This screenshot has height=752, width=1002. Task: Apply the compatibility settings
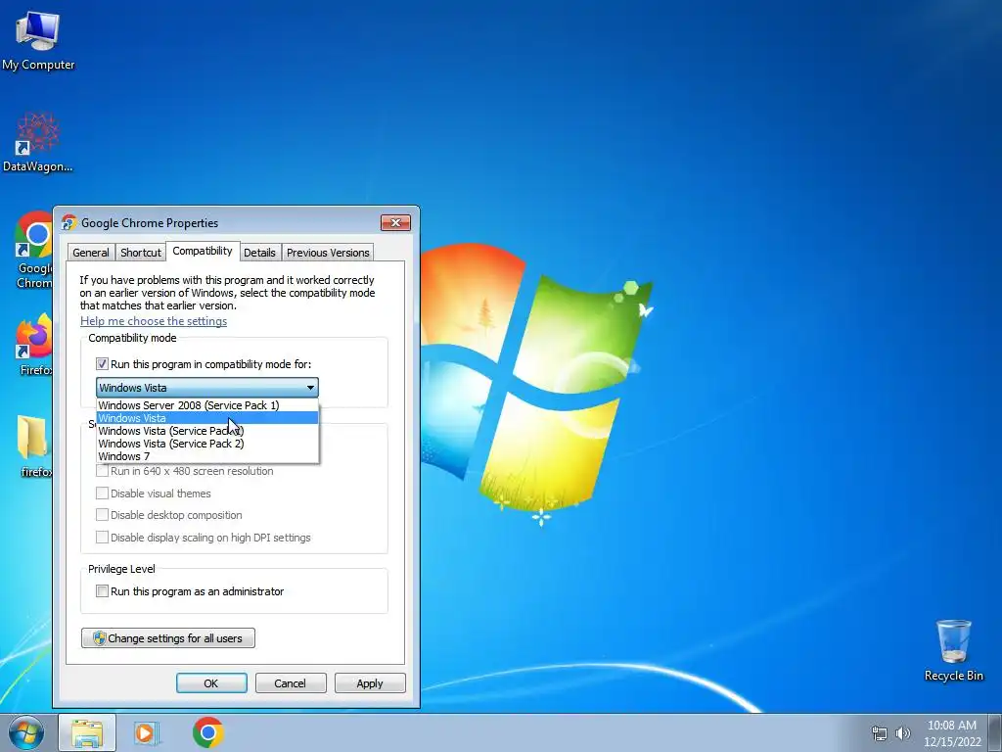point(370,682)
